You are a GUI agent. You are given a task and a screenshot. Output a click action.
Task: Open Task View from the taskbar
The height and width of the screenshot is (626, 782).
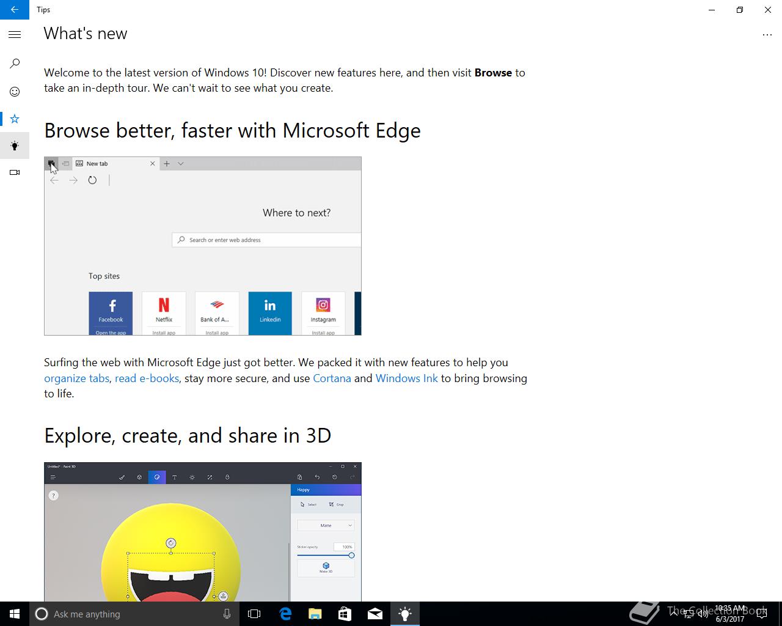[x=254, y=614]
